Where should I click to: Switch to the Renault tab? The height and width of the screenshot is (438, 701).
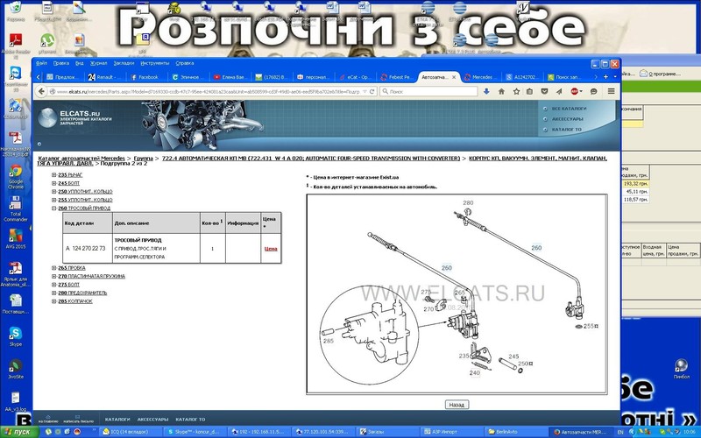105,77
